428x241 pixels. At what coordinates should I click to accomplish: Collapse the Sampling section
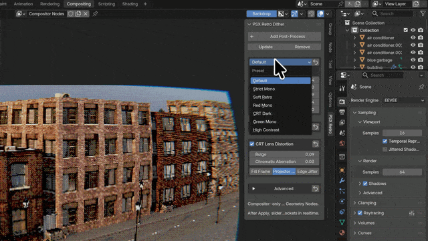(355, 113)
